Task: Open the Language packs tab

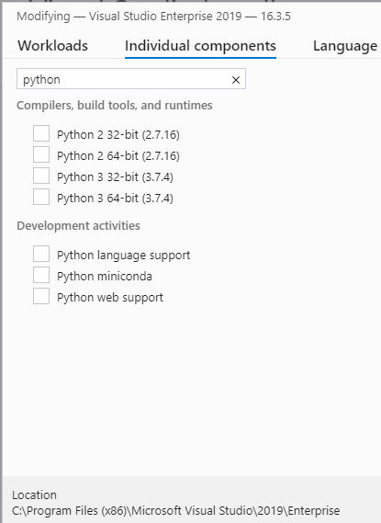Action: point(345,46)
